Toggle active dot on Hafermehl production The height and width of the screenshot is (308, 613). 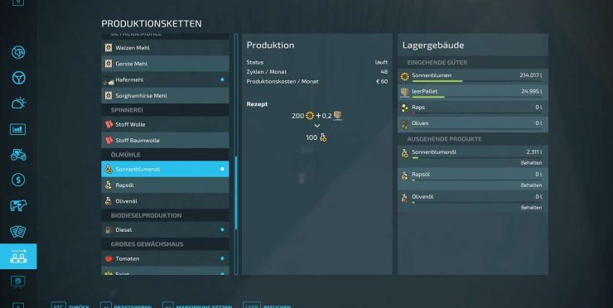tap(222, 79)
